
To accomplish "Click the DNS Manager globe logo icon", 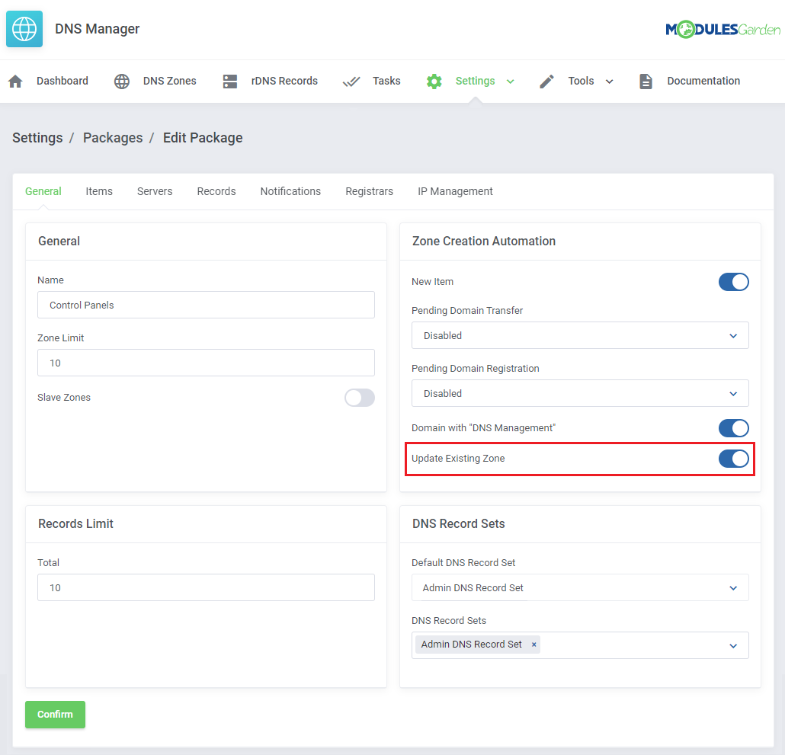I will 24,29.
